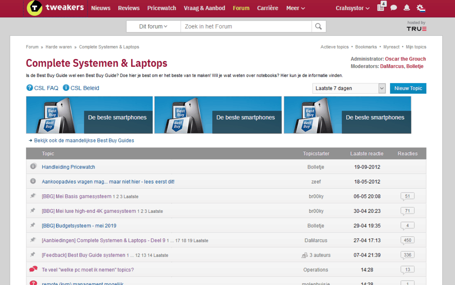
Task: Click the 'hosted by TRUE' logo
Action: coord(416,26)
